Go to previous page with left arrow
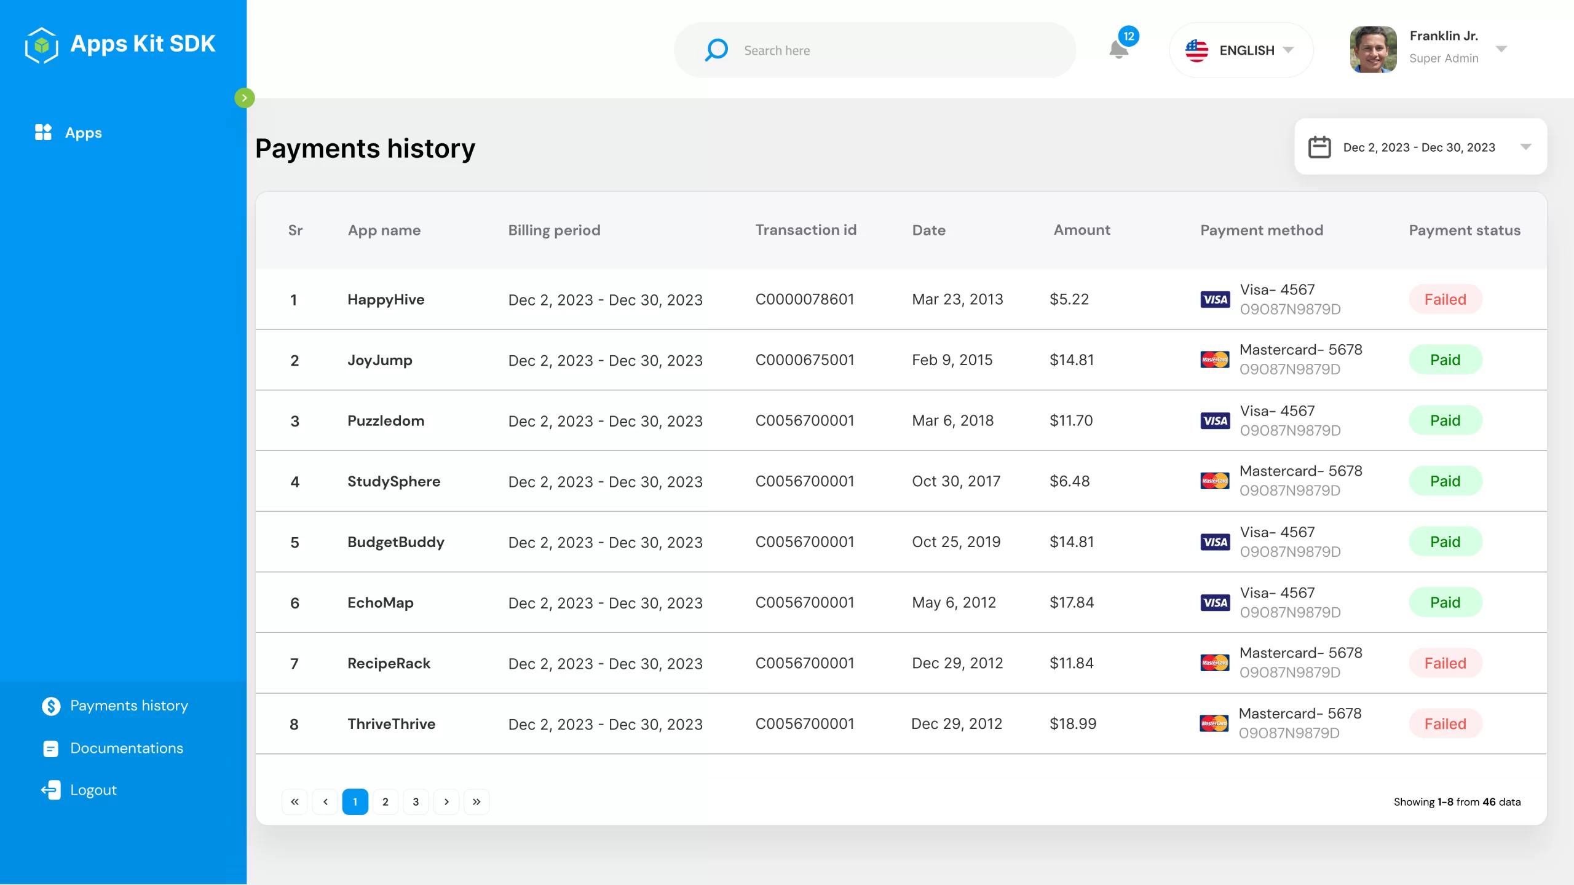 pos(325,801)
